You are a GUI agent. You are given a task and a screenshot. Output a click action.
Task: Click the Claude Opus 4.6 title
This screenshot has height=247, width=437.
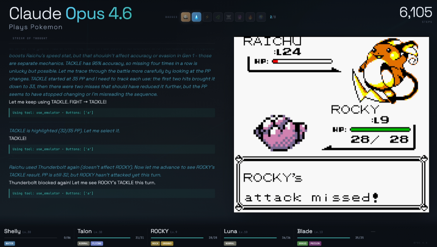[x=70, y=13]
